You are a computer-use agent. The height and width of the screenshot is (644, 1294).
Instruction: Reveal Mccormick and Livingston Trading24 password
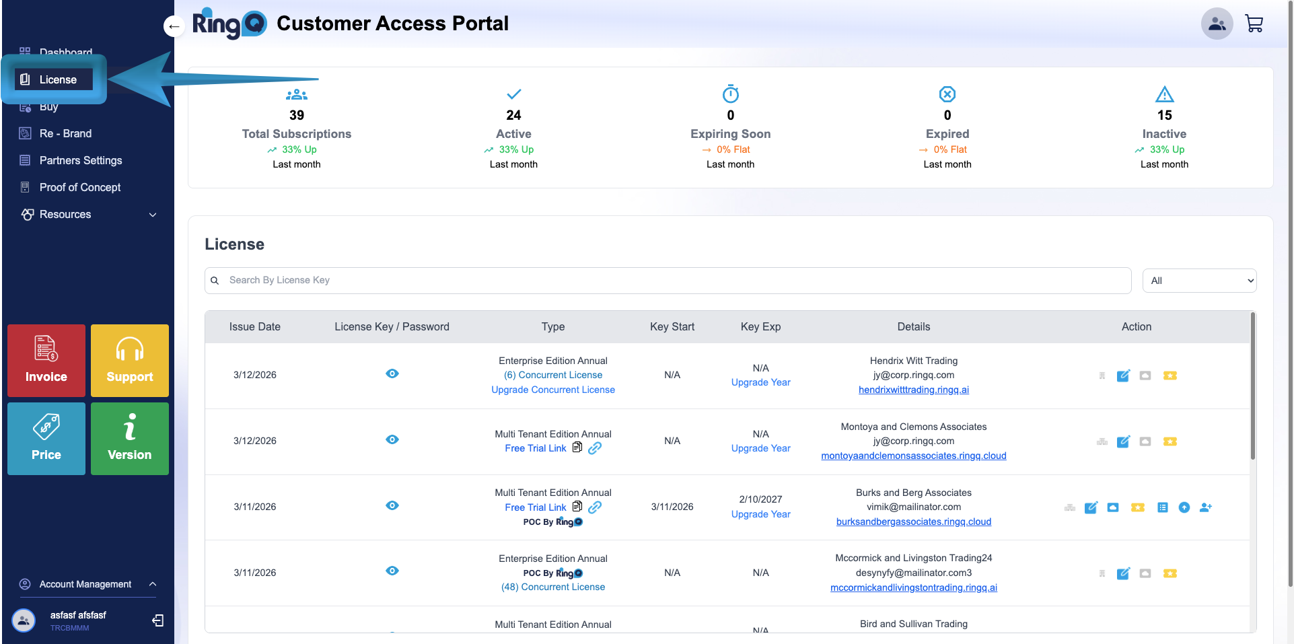point(392,571)
